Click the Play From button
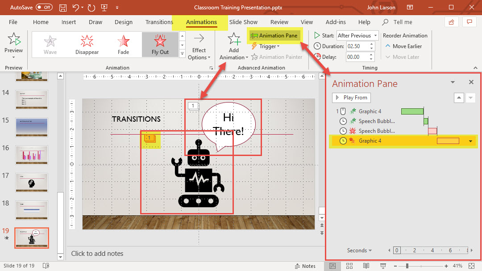The image size is (482, 271). tap(351, 98)
